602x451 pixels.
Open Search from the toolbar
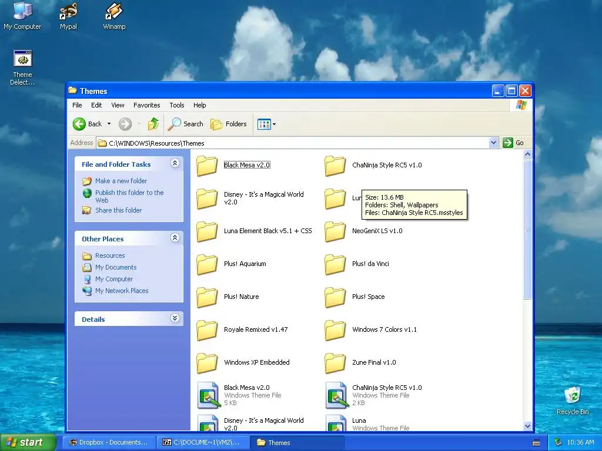click(185, 124)
